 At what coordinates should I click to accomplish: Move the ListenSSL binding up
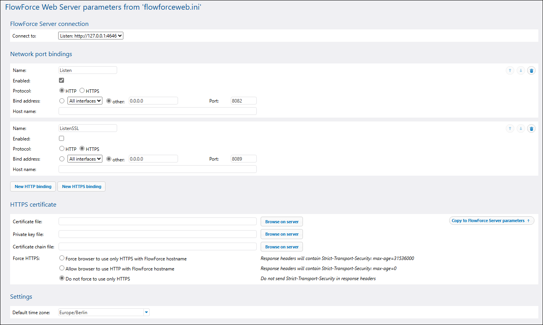point(510,128)
